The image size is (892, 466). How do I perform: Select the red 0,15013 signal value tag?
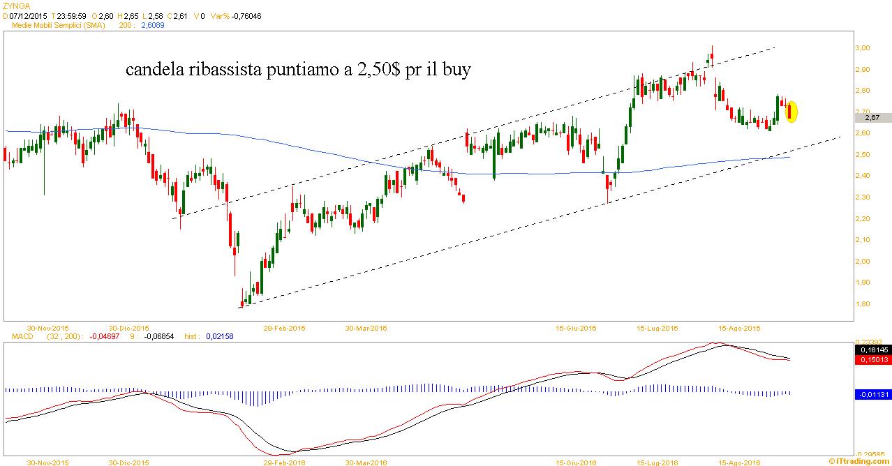(872, 359)
